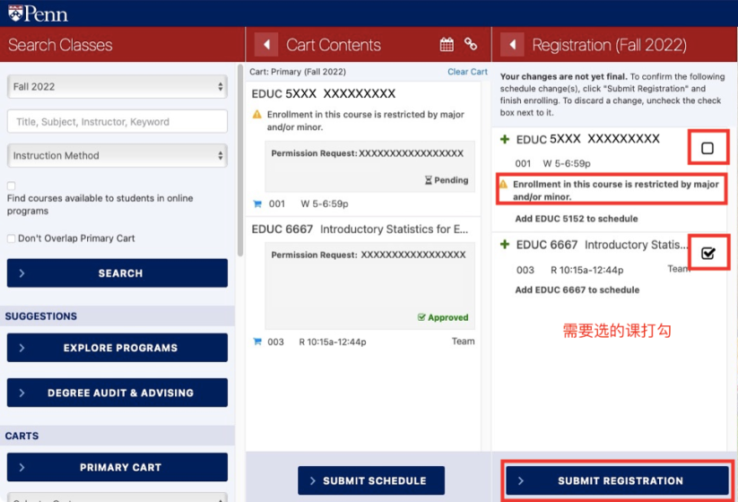The width and height of the screenshot is (738, 502).
Task: Uncheck the EDUC 6667 registration checkbox
Action: 708,253
